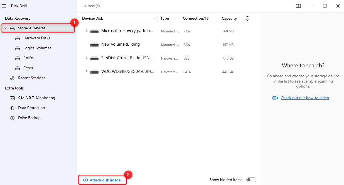
Task: Open the documentation book icon
Action: coord(298,6)
